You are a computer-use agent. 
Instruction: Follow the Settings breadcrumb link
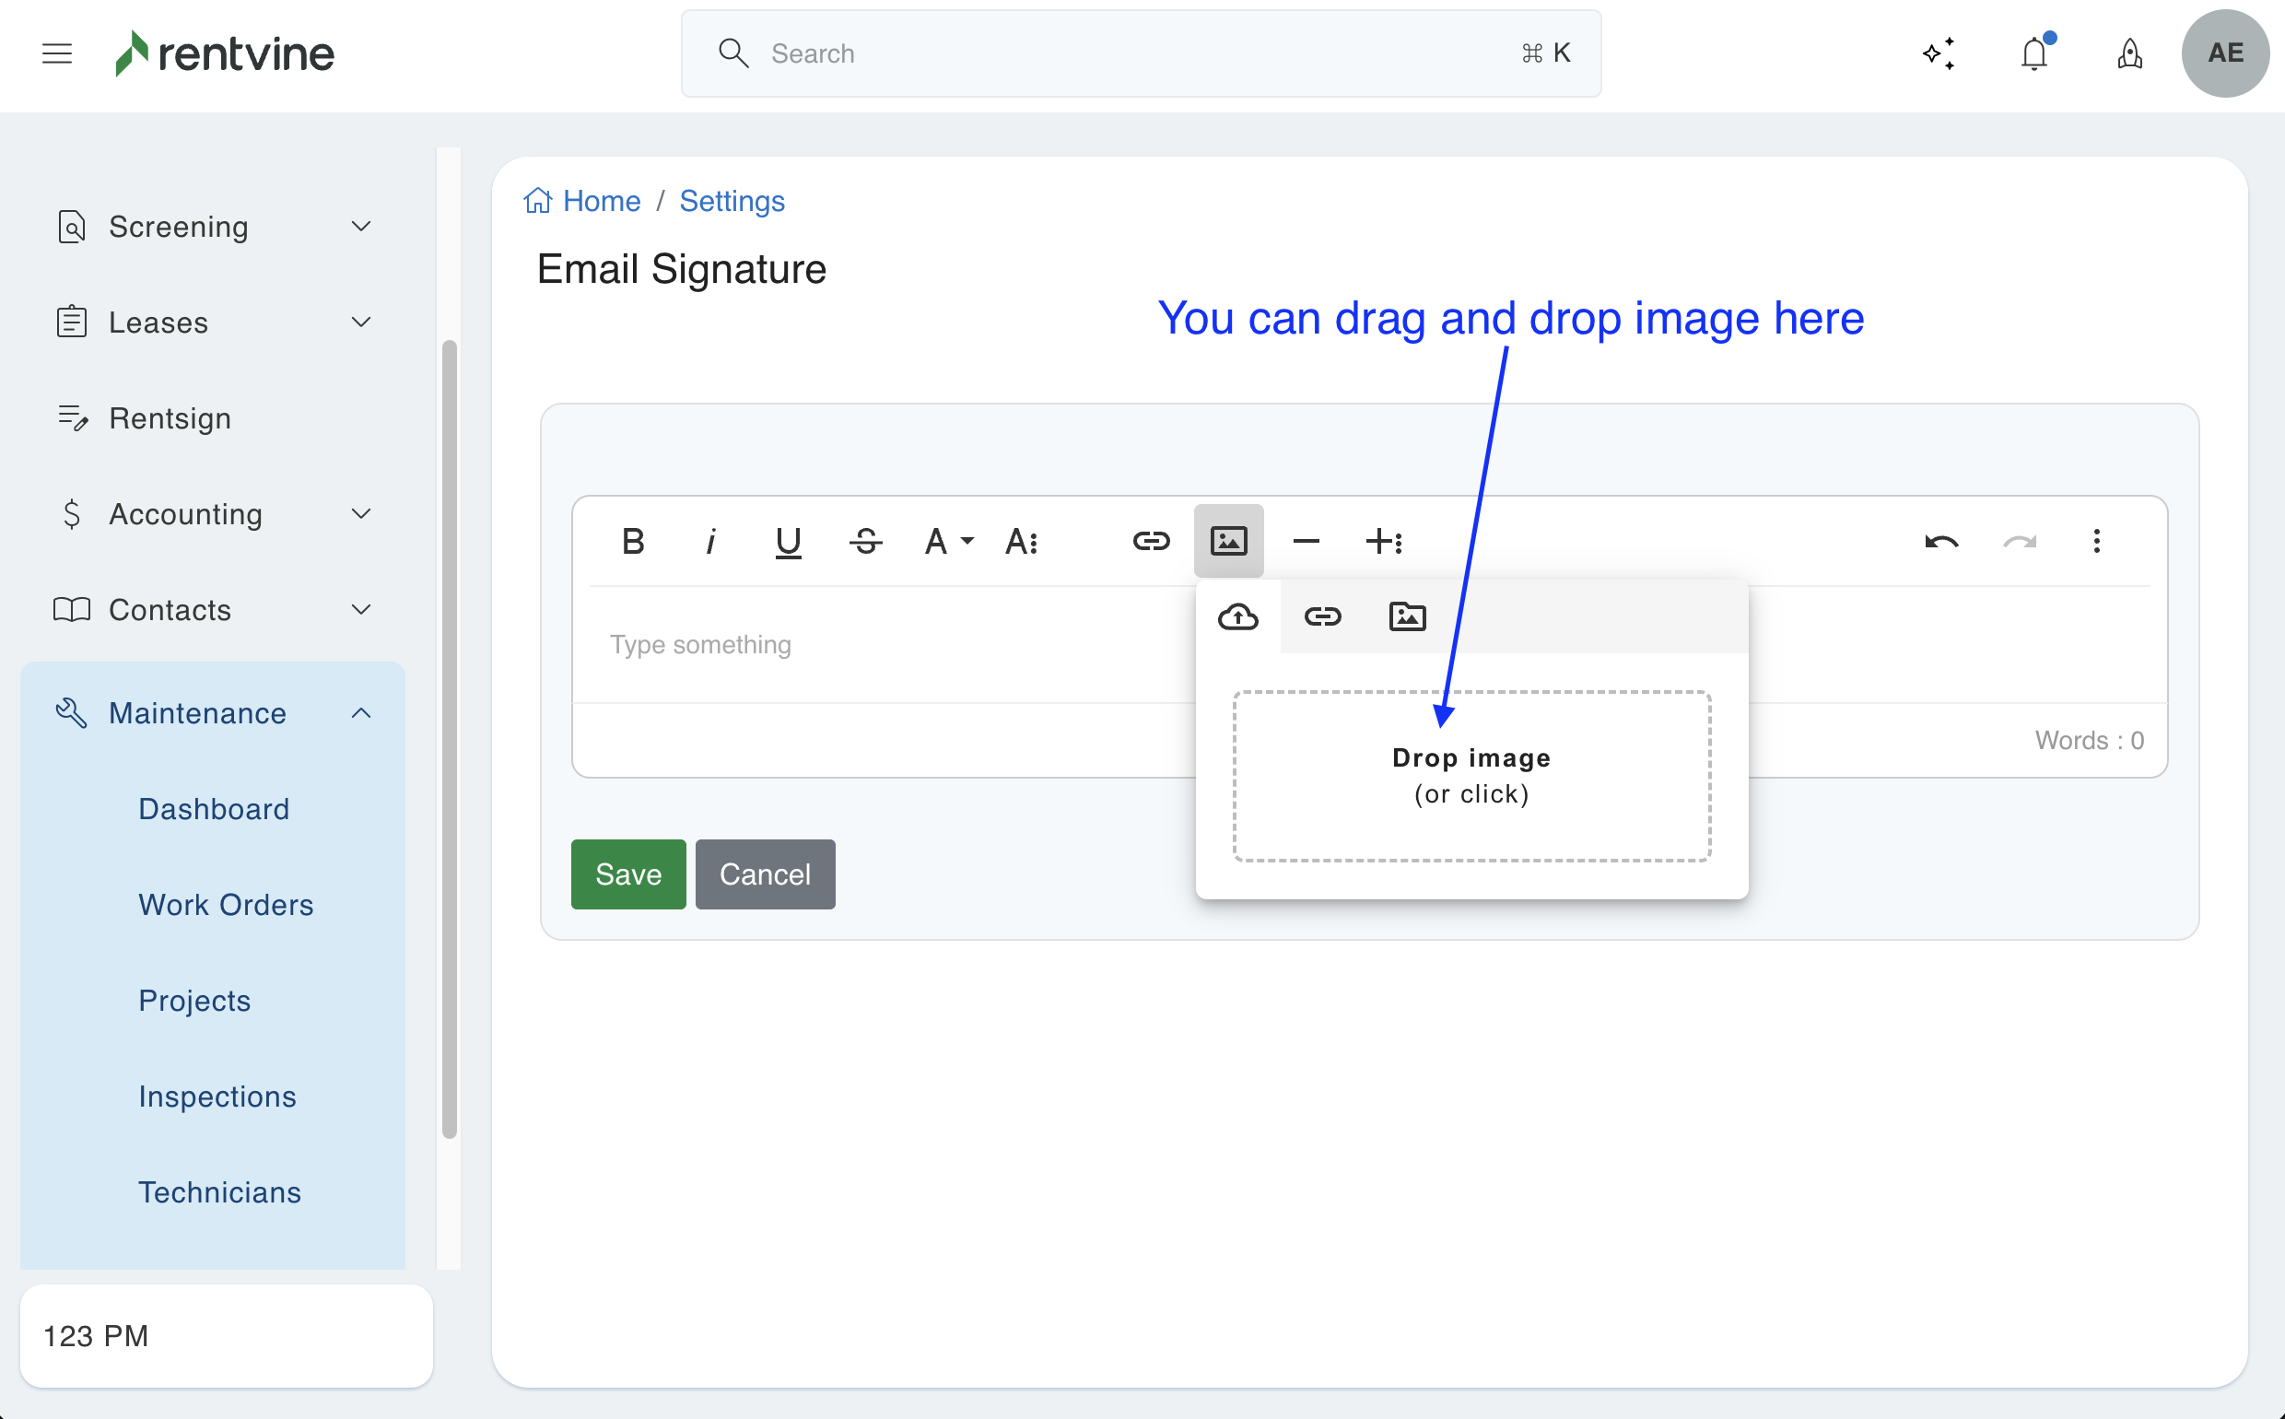tap(731, 201)
